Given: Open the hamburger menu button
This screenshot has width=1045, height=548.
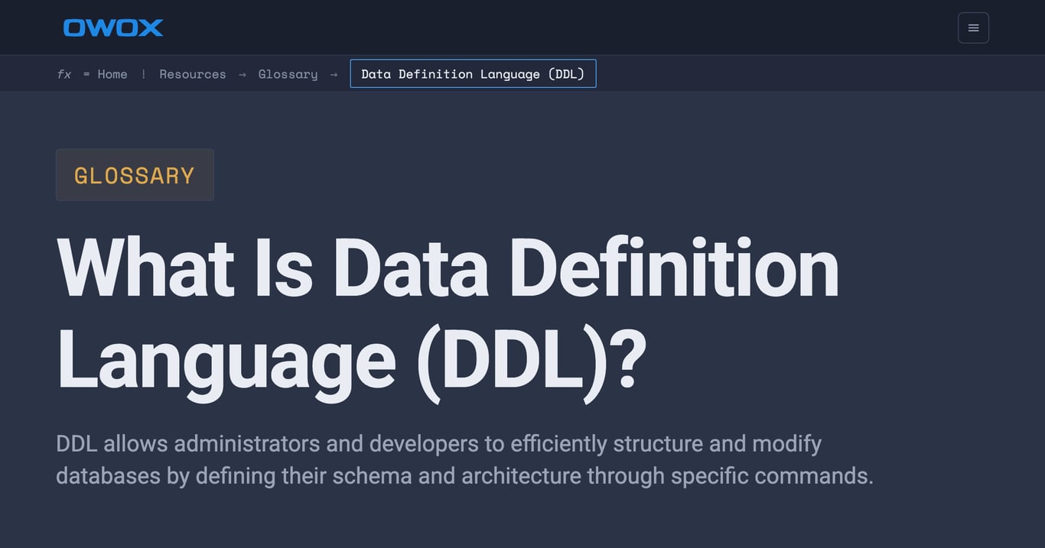Looking at the screenshot, I should coord(973,28).
